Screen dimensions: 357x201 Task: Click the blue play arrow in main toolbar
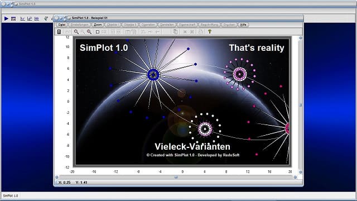pos(6,18)
